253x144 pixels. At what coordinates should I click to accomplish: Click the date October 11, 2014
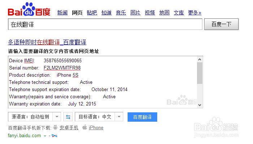coord(110,89)
